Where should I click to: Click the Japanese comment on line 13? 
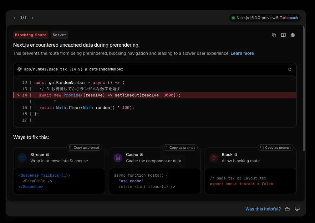80,89
